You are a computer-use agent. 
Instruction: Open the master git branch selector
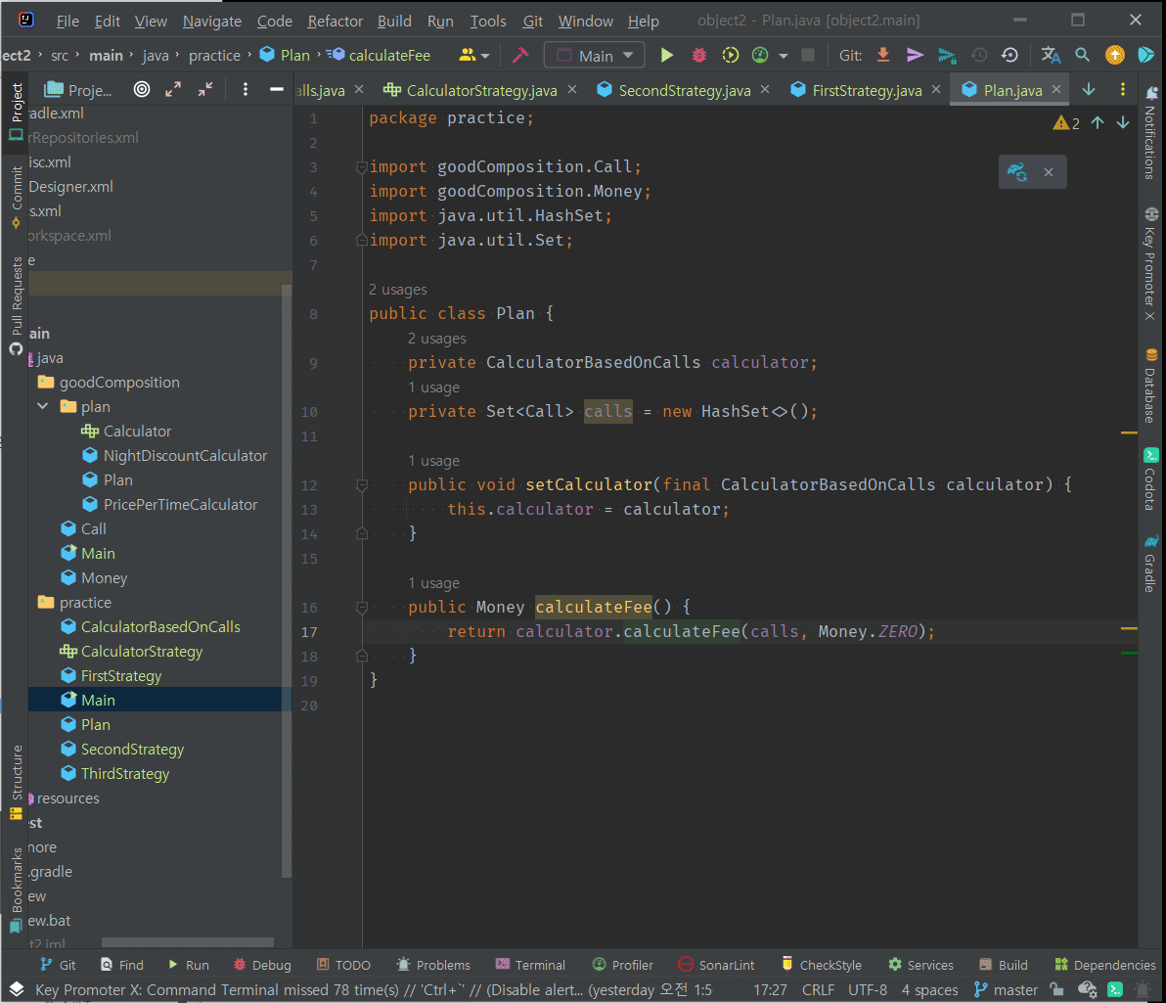tap(1006, 989)
